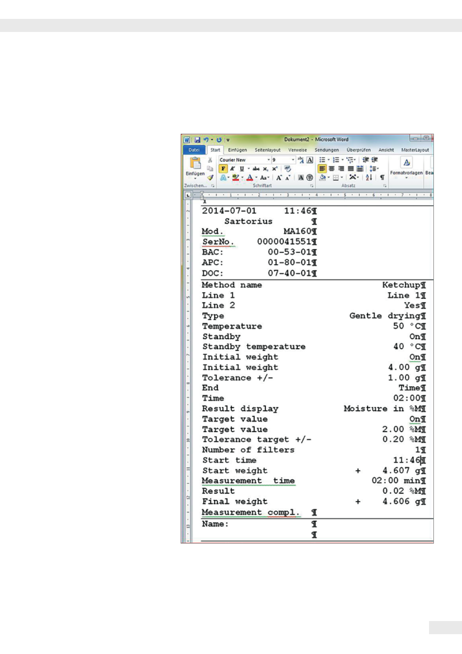
Task: Click the numbered list icon
Action: [x=336, y=160]
